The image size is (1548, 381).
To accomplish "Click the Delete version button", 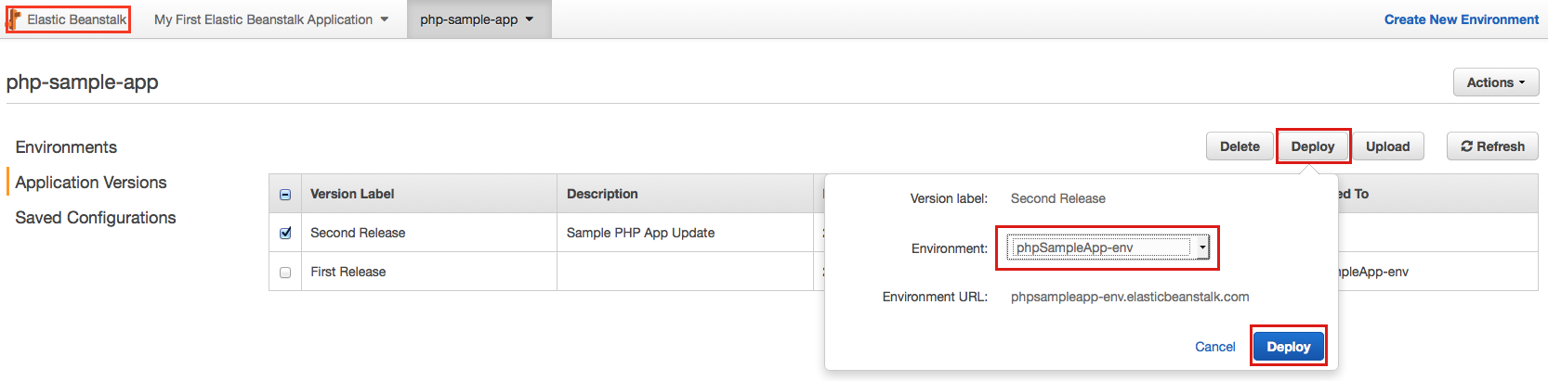I will pyautogui.click(x=1240, y=146).
